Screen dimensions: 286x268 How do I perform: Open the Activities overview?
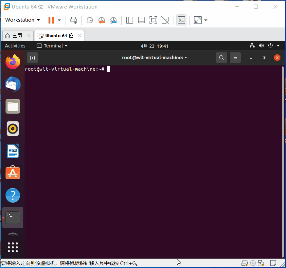15,46
